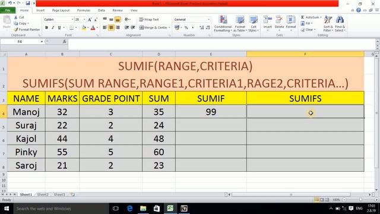Viewport: 380px width, 214px height.
Task: Open Cell Styles gallery
Action: click(x=254, y=24)
